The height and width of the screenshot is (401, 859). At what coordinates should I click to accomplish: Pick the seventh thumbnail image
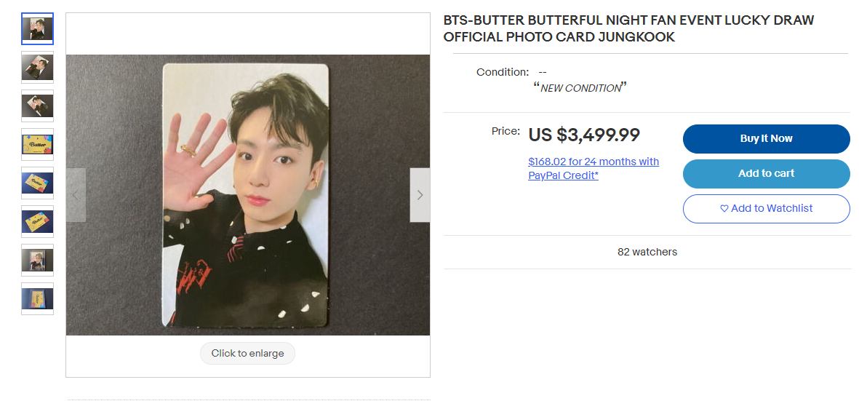tap(37, 261)
